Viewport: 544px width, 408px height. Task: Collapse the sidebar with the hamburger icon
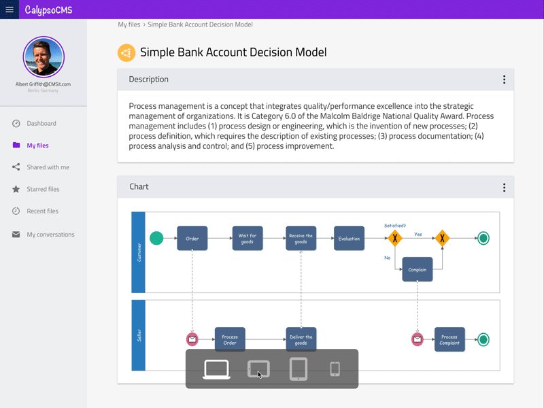pyautogui.click(x=9, y=9)
